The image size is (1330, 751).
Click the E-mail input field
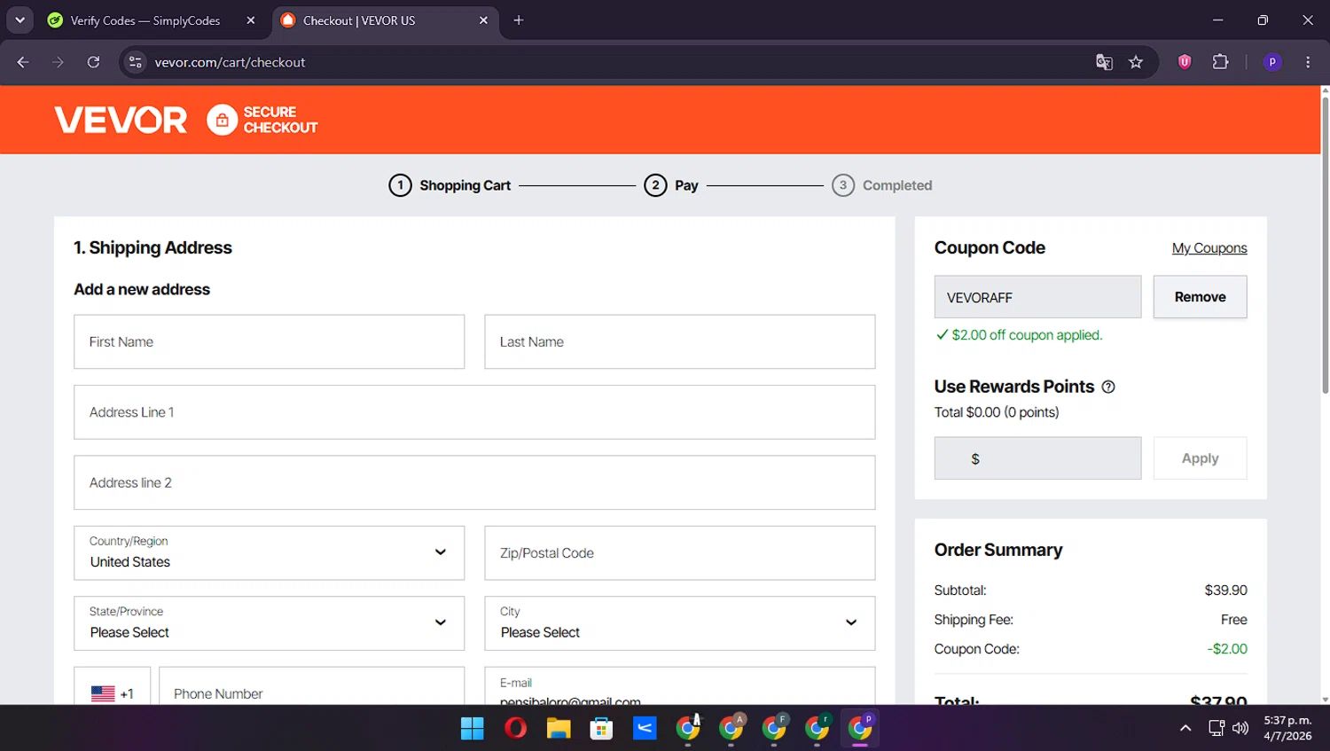[x=679, y=686]
